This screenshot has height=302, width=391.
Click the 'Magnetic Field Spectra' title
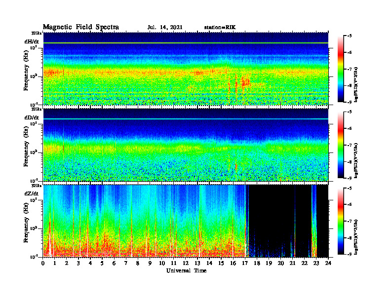81,27
